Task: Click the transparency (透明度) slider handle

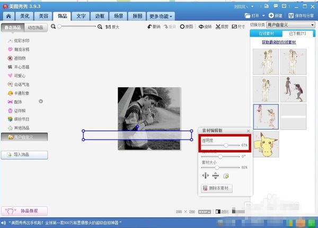Action: tap(226, 145)
